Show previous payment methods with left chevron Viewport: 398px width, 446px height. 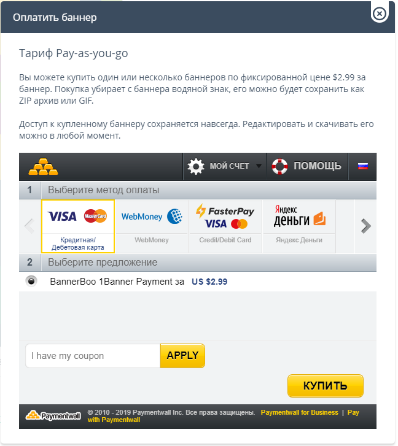[x=29, y=226]
